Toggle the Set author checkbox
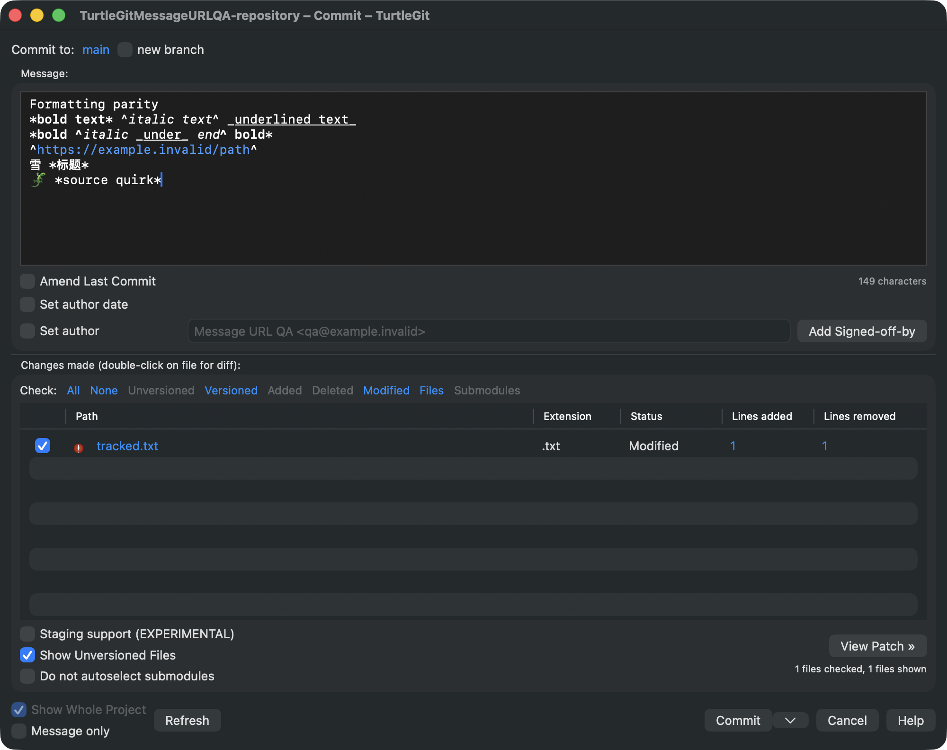This screenshot has height=750, width=947. [x=27, y=331]
